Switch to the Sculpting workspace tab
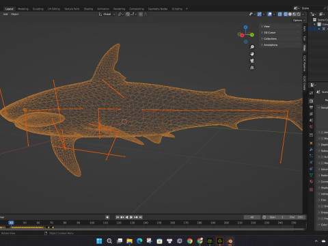328x246 pixels. [38, 9]
